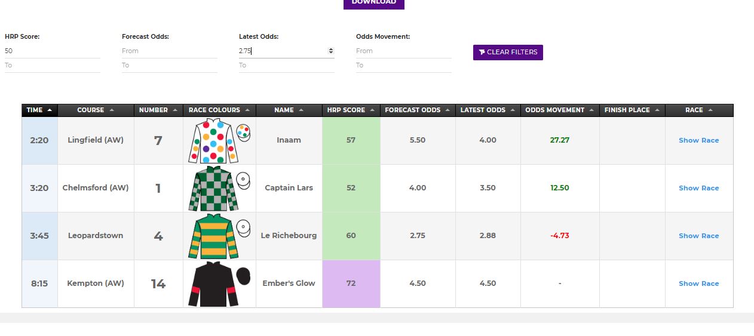Viewport: 754px width, 336px height.
Task: Click Le Richebourg's green and gold striped silks
Action: point(219,236)
